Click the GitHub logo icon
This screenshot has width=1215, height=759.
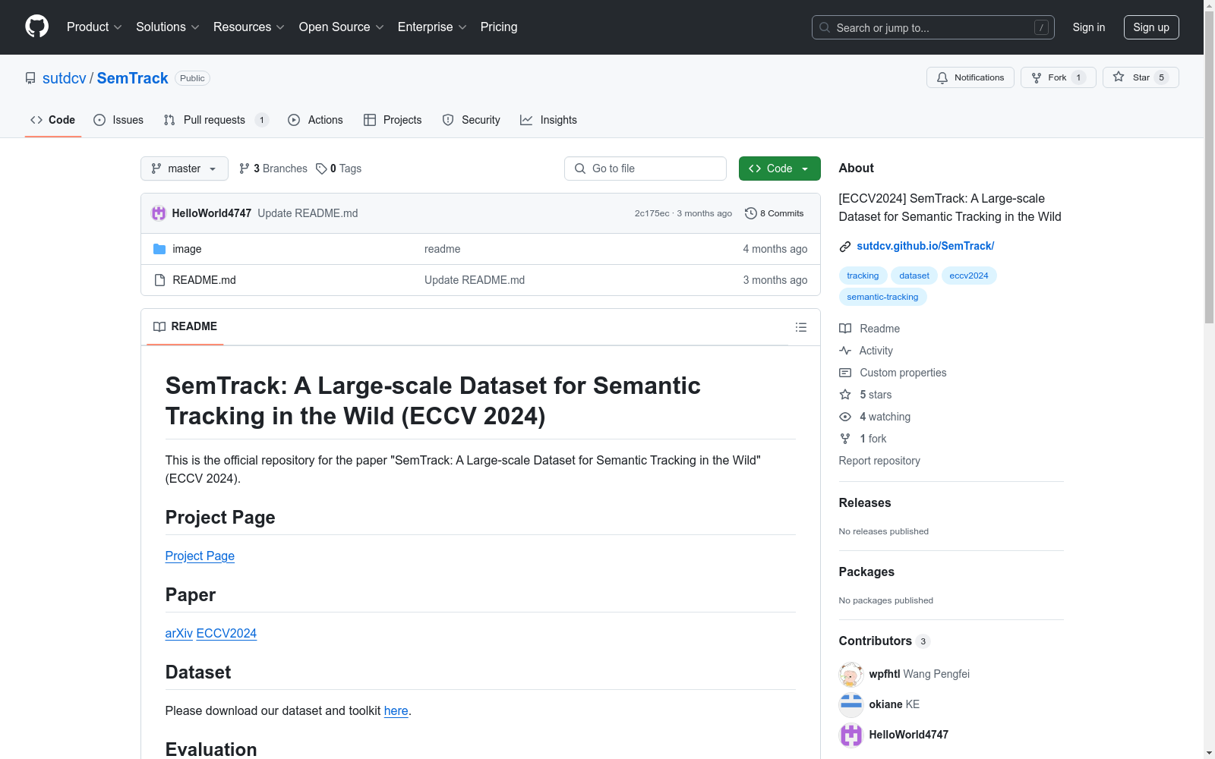tap(36, 27)
